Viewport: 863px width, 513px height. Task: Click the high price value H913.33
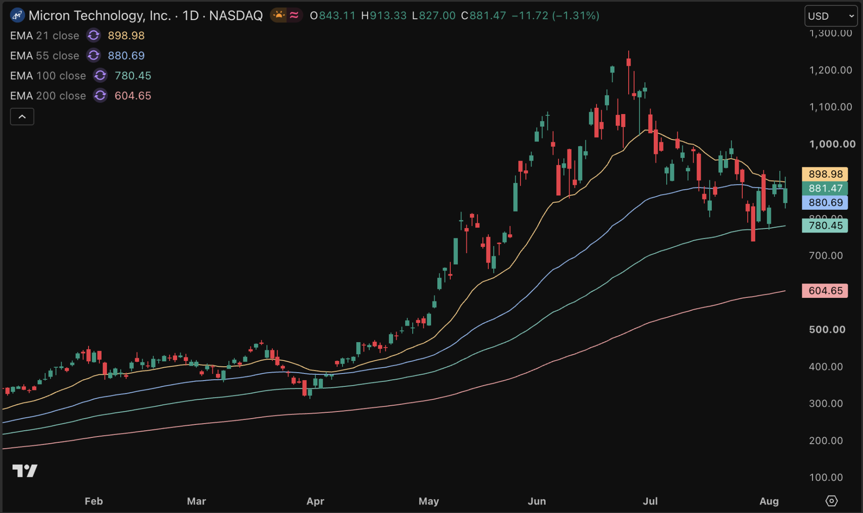[384, 16]
